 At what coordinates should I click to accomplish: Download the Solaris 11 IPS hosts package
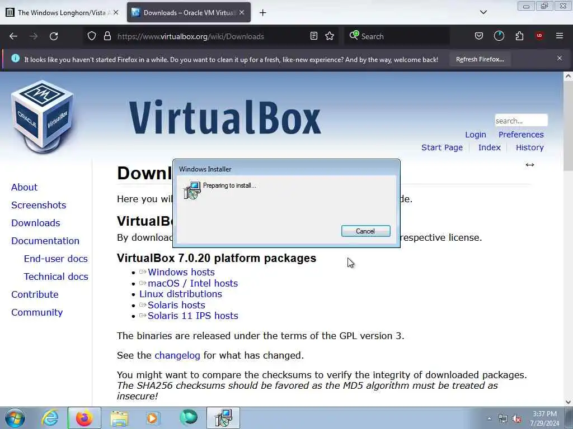192,316
